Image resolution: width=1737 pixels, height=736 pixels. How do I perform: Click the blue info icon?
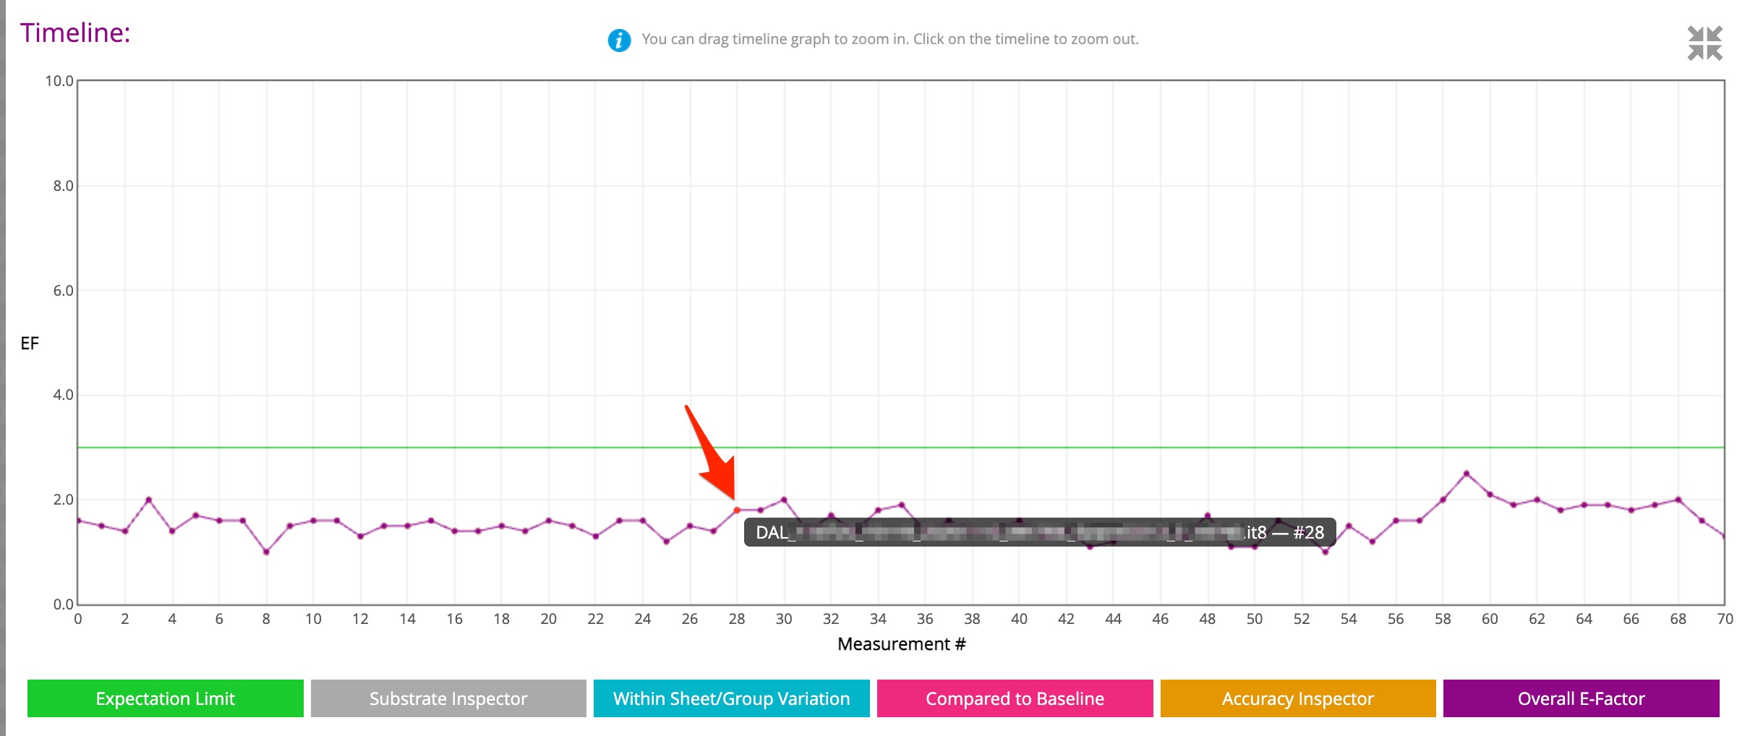pos(619,40)
